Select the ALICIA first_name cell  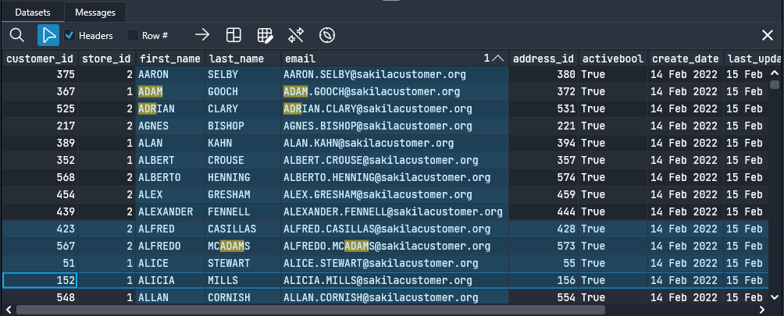(x=169, y=281)
